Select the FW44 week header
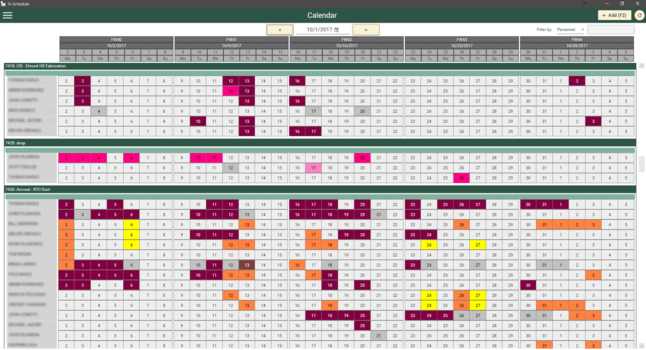Screen dimensions: 646x350 coord(577,40)
